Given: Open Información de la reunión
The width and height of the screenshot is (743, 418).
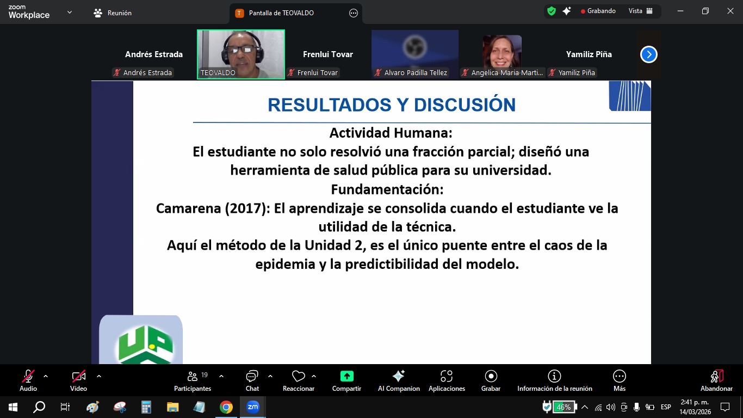Looking at the screenshot, I should pyautogui.click(x=554, y=377).
